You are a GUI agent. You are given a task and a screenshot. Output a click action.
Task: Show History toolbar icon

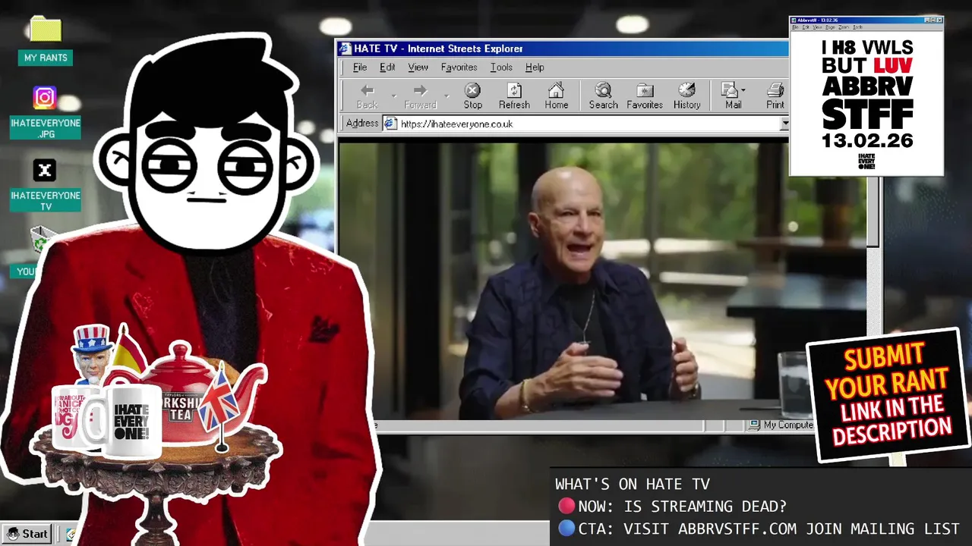click(x=686, y=90)
